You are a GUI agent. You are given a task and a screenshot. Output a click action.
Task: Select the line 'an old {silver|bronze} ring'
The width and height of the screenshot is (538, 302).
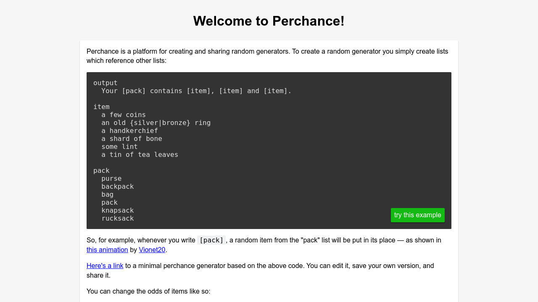[x=156, y=122]
